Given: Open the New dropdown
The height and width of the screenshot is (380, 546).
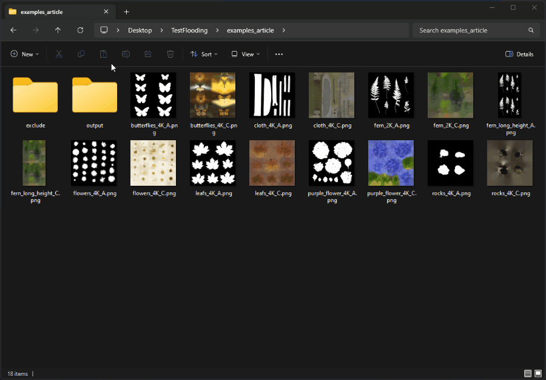Looking at the screenshot, I should coord(25,54).
